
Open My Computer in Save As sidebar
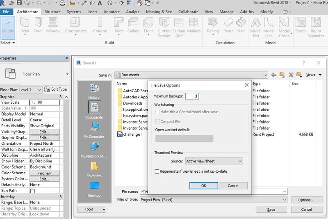click(x=94, y=130)
